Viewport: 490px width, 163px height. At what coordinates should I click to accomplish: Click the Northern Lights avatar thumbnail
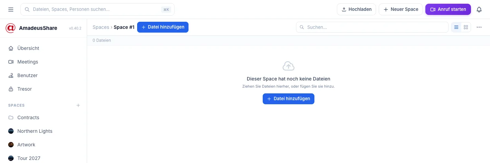point(11,131)
